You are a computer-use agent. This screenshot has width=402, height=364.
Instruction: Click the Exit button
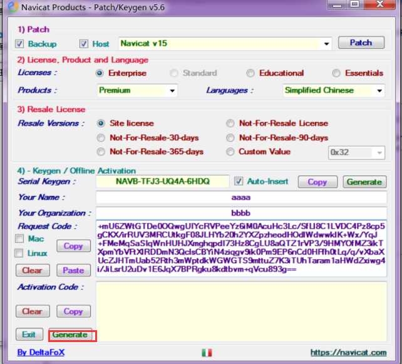point(29,335)
